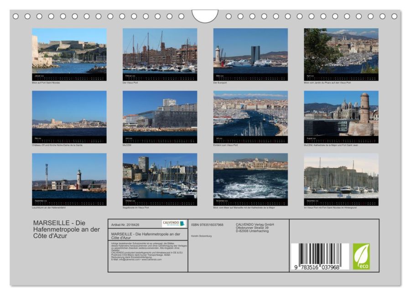This screenshot has height=295, width=410.
Task: Select caption "MuCEM, Kathedrale de la Major und Fort Saint Jean"
Action: pos(331,145)
